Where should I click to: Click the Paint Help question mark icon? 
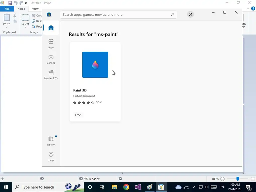tap(253, 8)
